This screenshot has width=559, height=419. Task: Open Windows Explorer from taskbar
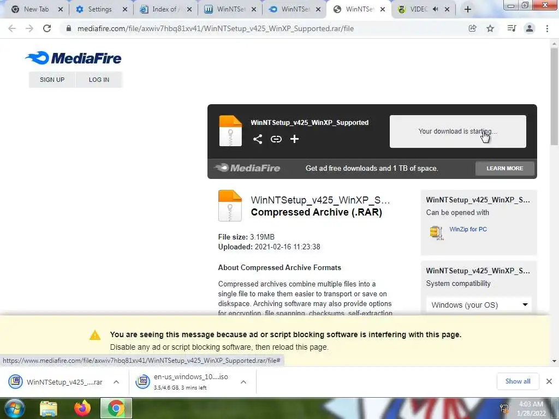click(49, 408)
